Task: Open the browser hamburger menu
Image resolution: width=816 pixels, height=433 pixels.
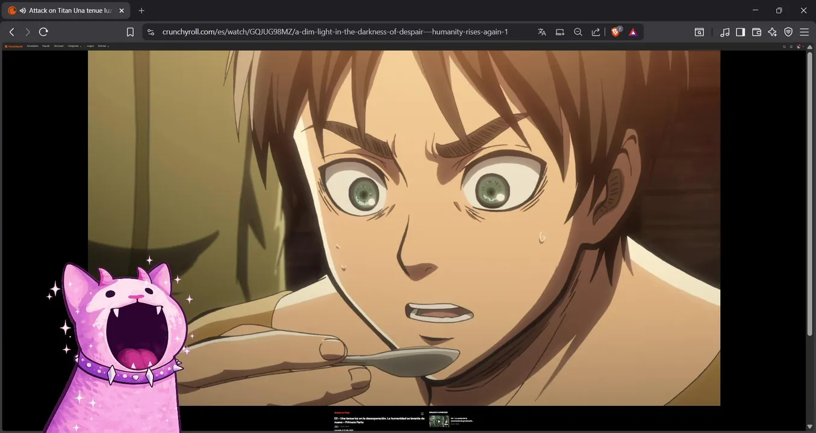Action: (805, 32)
